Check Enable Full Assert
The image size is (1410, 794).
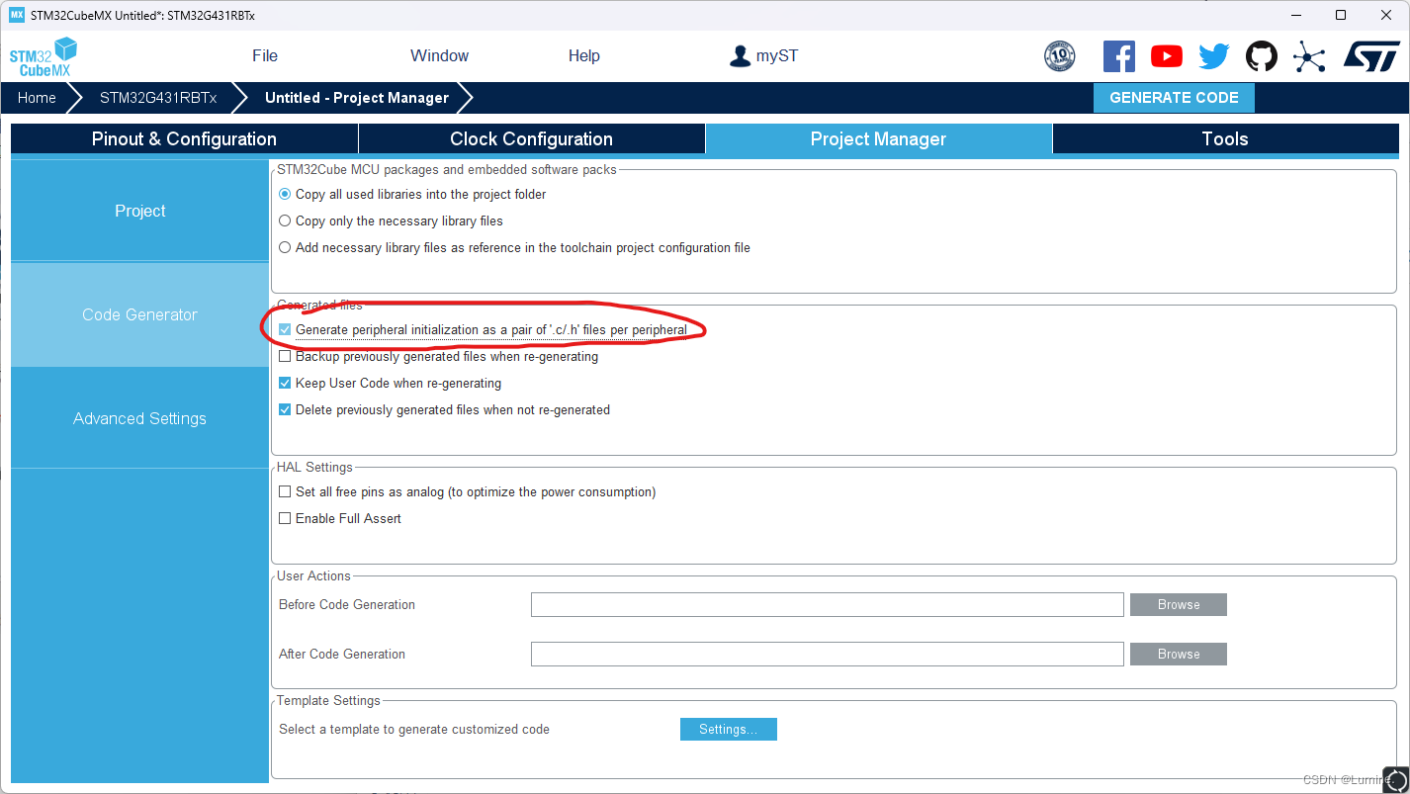click(285, 519)
